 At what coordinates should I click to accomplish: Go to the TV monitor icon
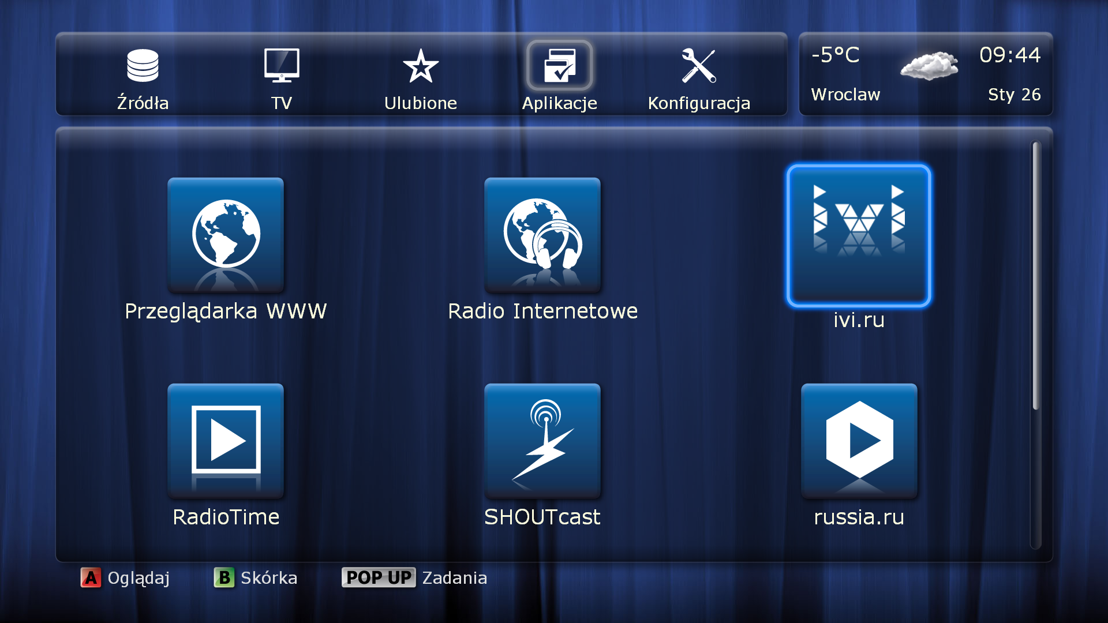282,66
